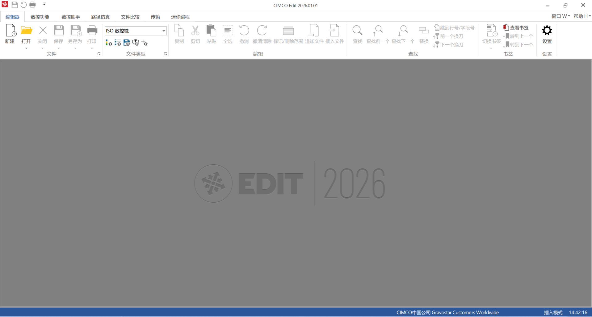Click the 新建 new file icon
Viewport: 592px width, 317px height.
10,31
